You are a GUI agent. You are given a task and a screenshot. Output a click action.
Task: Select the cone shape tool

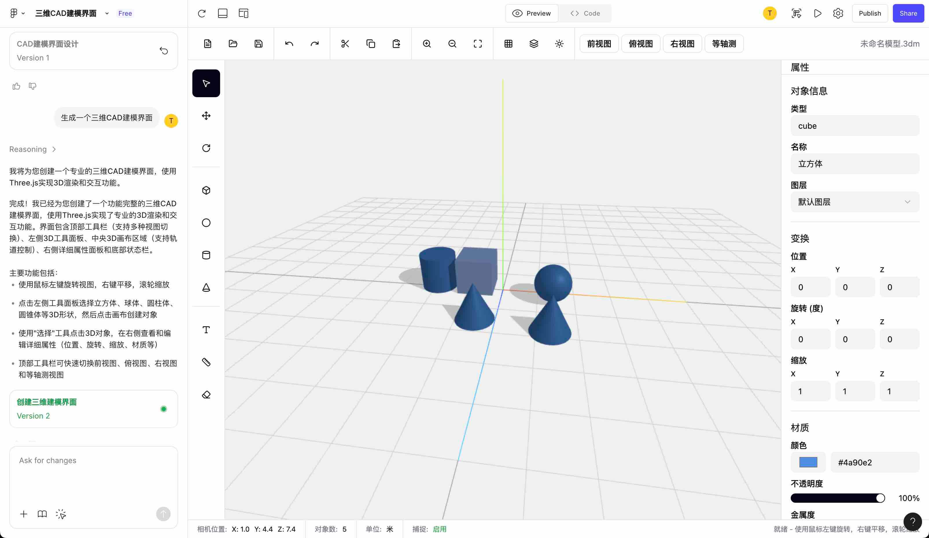206,288
